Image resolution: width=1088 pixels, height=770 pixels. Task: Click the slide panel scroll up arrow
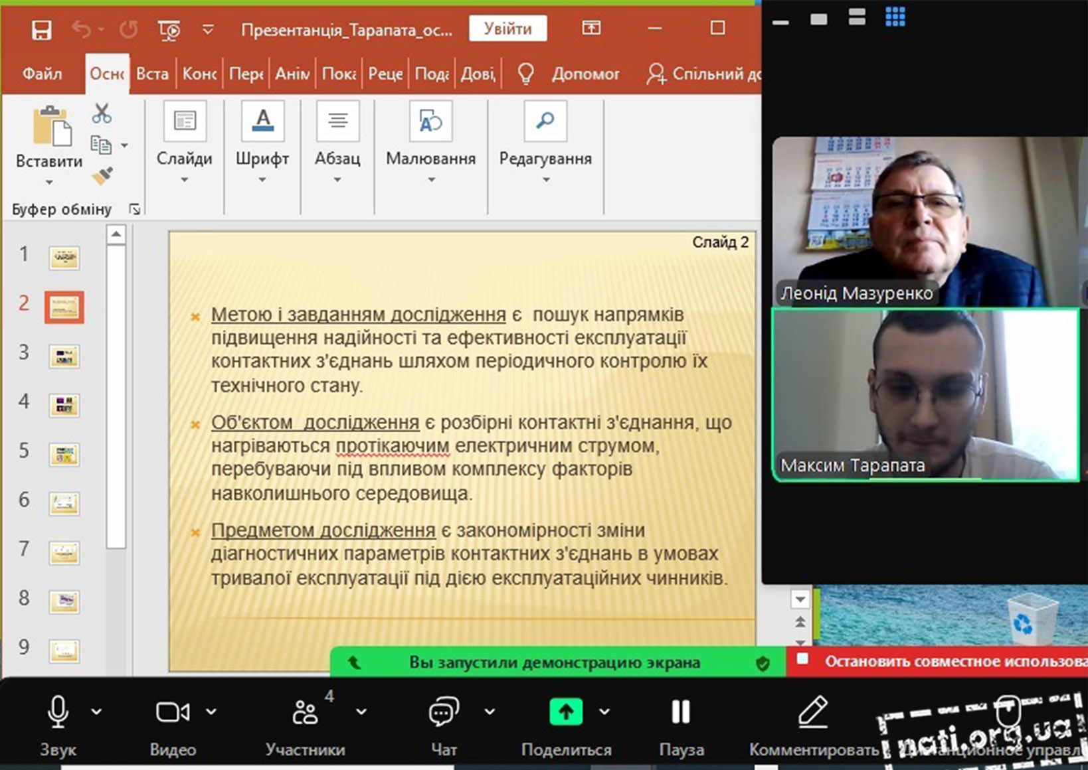point(116,234)
